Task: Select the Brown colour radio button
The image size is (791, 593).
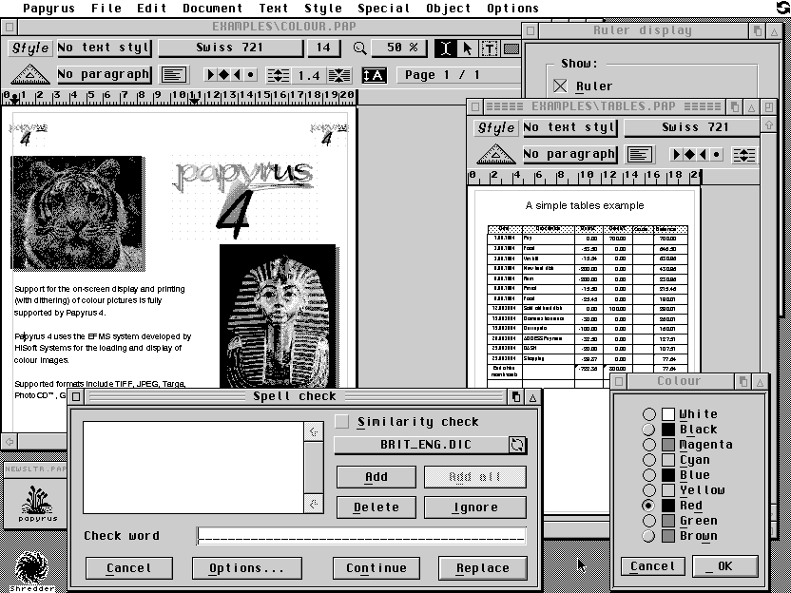Action: point(648,536)
